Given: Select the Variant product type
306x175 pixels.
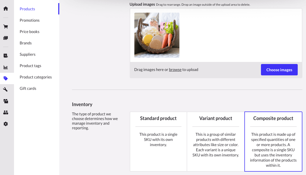Looking at the screenshot, I should pos(216,141).
